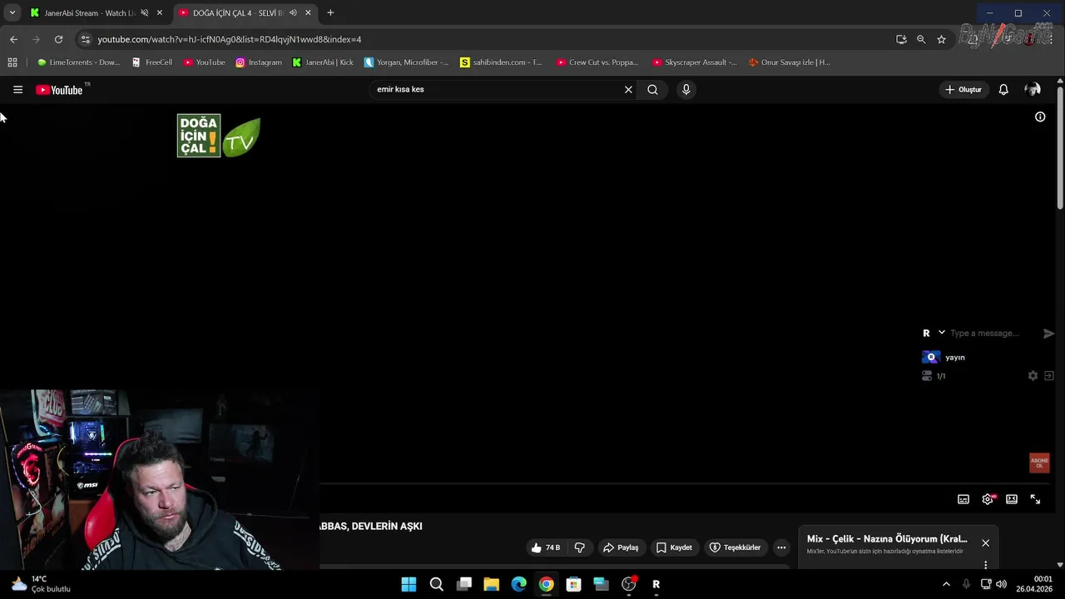Open the sahibinden.com bookmark
This screenshot has width=1065, height=599.
[x=501, y=62]
